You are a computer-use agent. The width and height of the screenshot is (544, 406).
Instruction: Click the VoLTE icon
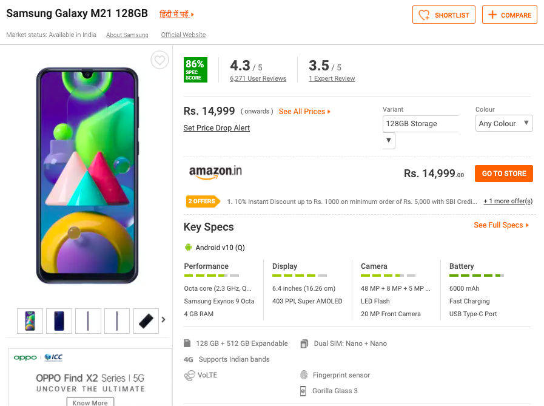coord(189,376)
